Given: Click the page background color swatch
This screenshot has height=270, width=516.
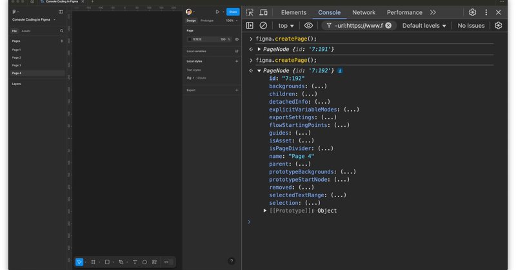Looking at the screenshot, I should point(190,39).
